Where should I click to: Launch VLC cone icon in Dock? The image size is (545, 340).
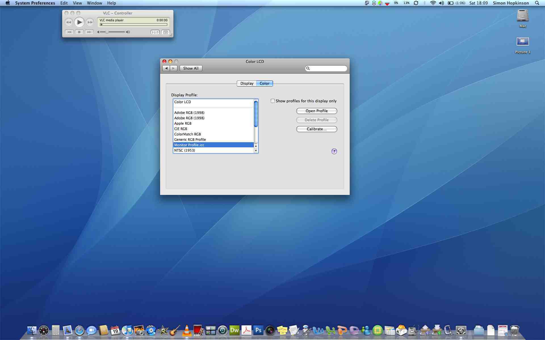tap(187, 330)
